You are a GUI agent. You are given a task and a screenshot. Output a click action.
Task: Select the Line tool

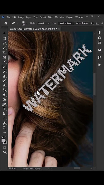pyautogui.click(x=4, y=118)
